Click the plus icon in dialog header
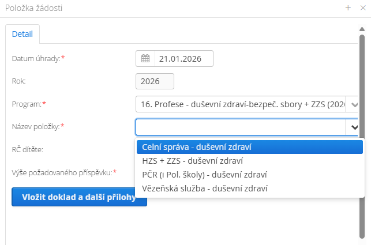The image size is (371, 245). pyautogui.click(x=348, y=8)
